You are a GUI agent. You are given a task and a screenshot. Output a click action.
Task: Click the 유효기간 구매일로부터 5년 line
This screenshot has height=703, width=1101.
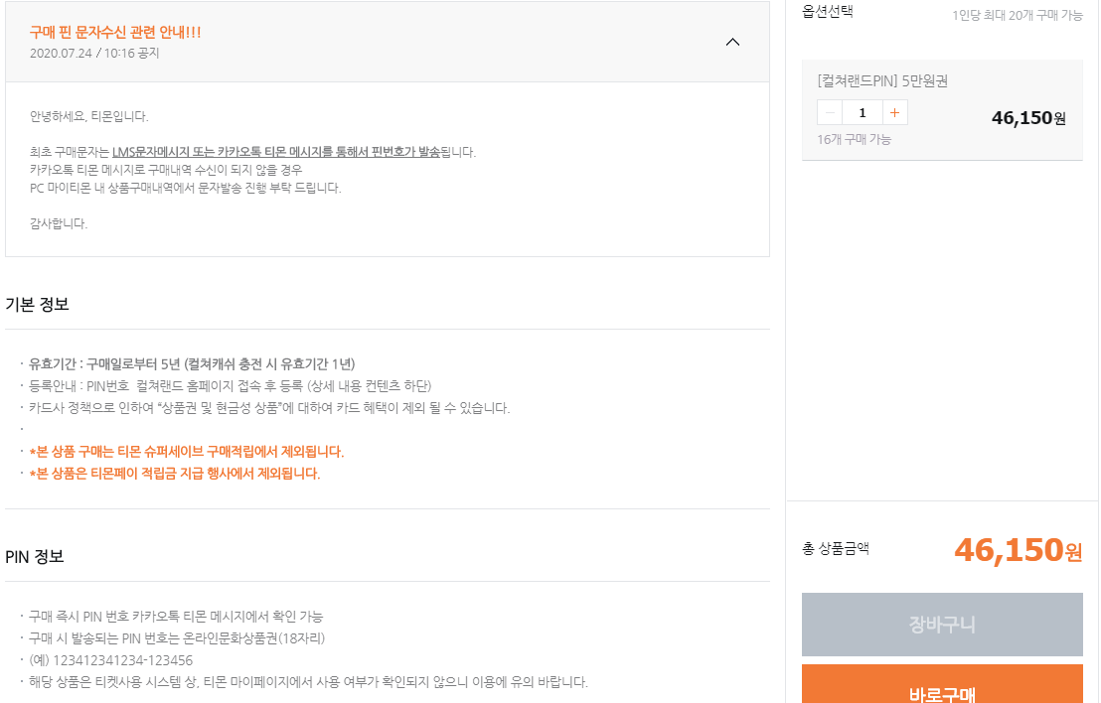coord(192,363)
